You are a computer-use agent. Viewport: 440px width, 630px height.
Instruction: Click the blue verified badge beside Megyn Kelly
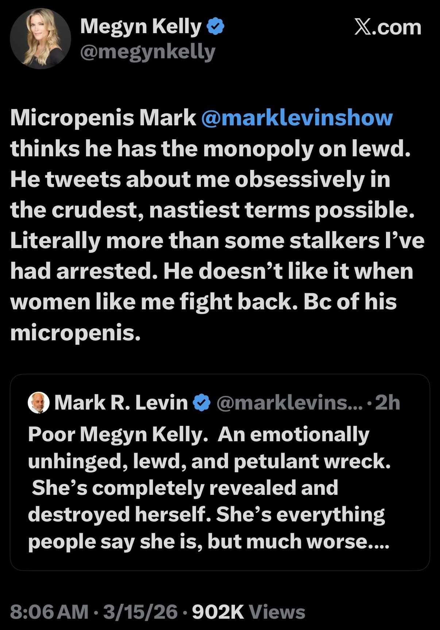[216, 27]
